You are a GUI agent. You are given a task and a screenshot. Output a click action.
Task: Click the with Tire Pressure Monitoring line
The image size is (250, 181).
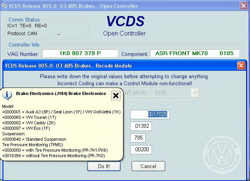coord(55,151)
